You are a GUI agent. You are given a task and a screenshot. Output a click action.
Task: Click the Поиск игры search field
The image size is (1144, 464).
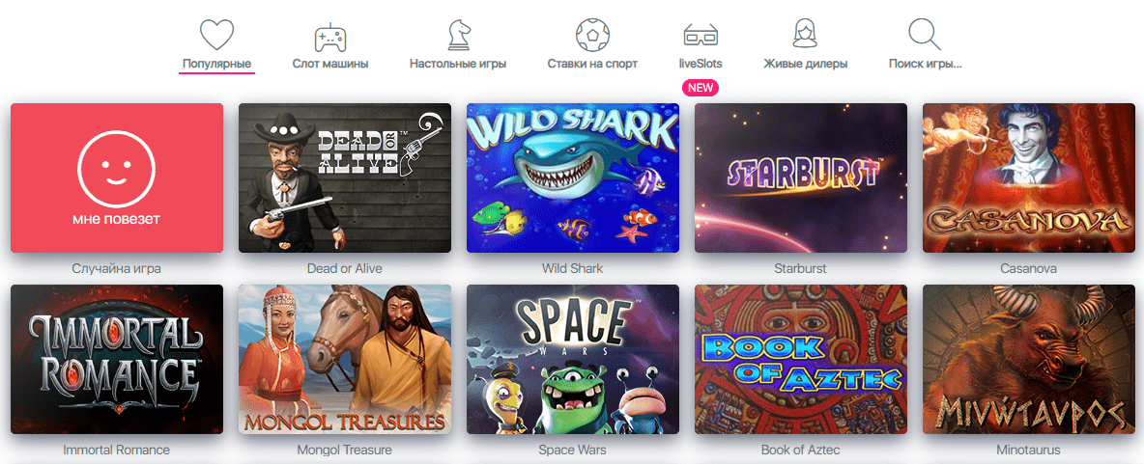(925, 64)
